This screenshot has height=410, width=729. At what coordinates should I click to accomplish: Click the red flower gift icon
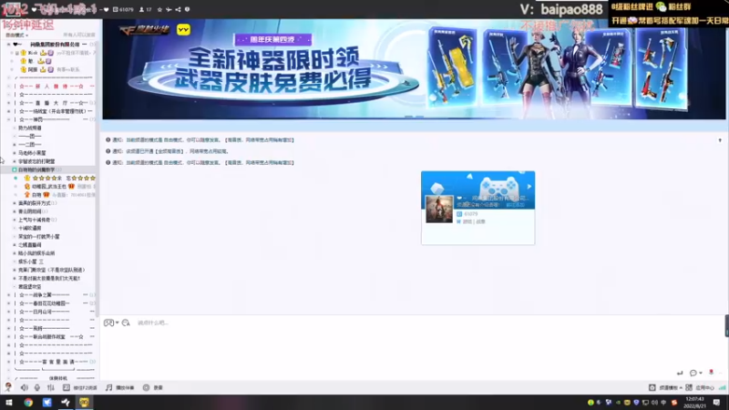(711, 372)
